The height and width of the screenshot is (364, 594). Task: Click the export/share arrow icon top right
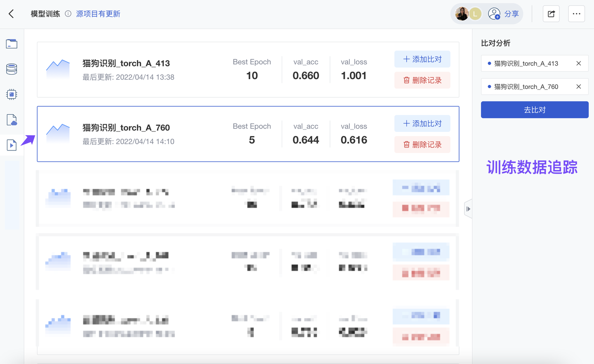[551, 14]
